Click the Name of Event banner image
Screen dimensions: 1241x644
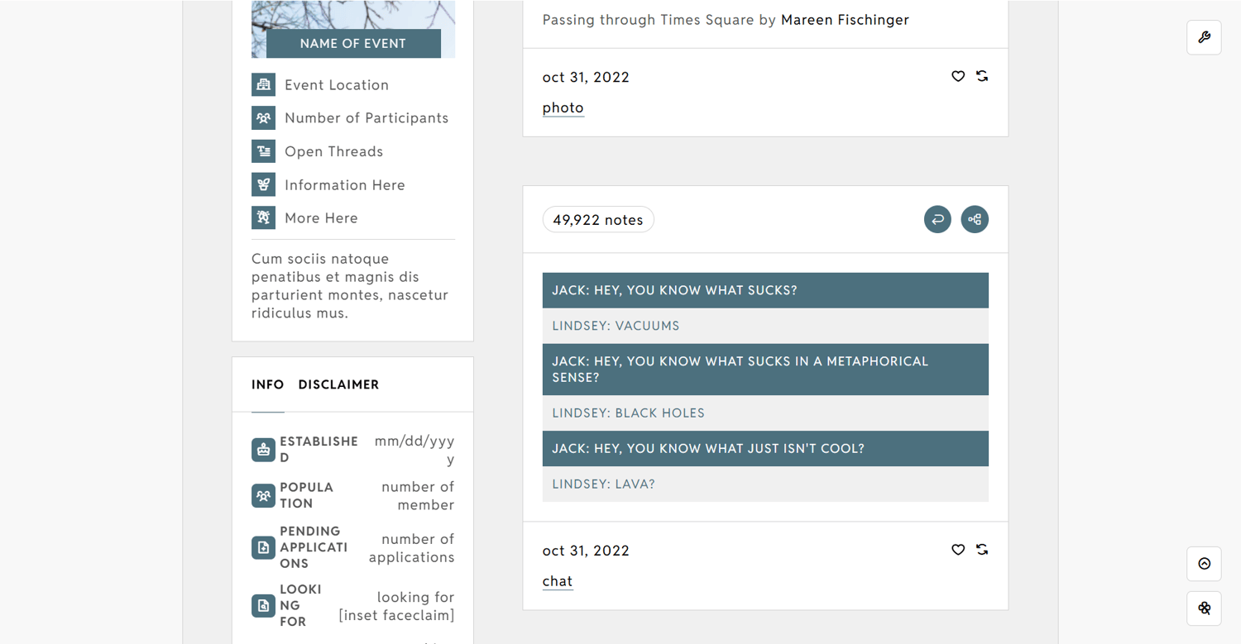pyautogui.click(x=353, y=29)
